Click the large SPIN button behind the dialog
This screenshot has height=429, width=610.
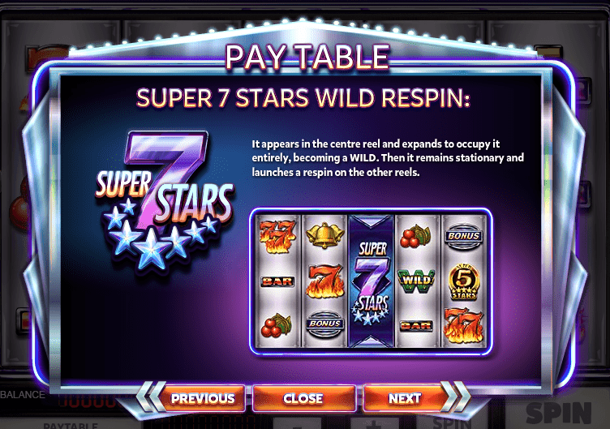click(x=559, y=413)
